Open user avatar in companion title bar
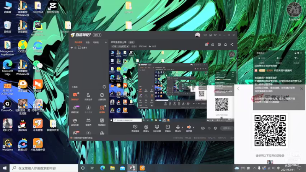This screenshot has height=172, width=306. click(x=197, y=35)
